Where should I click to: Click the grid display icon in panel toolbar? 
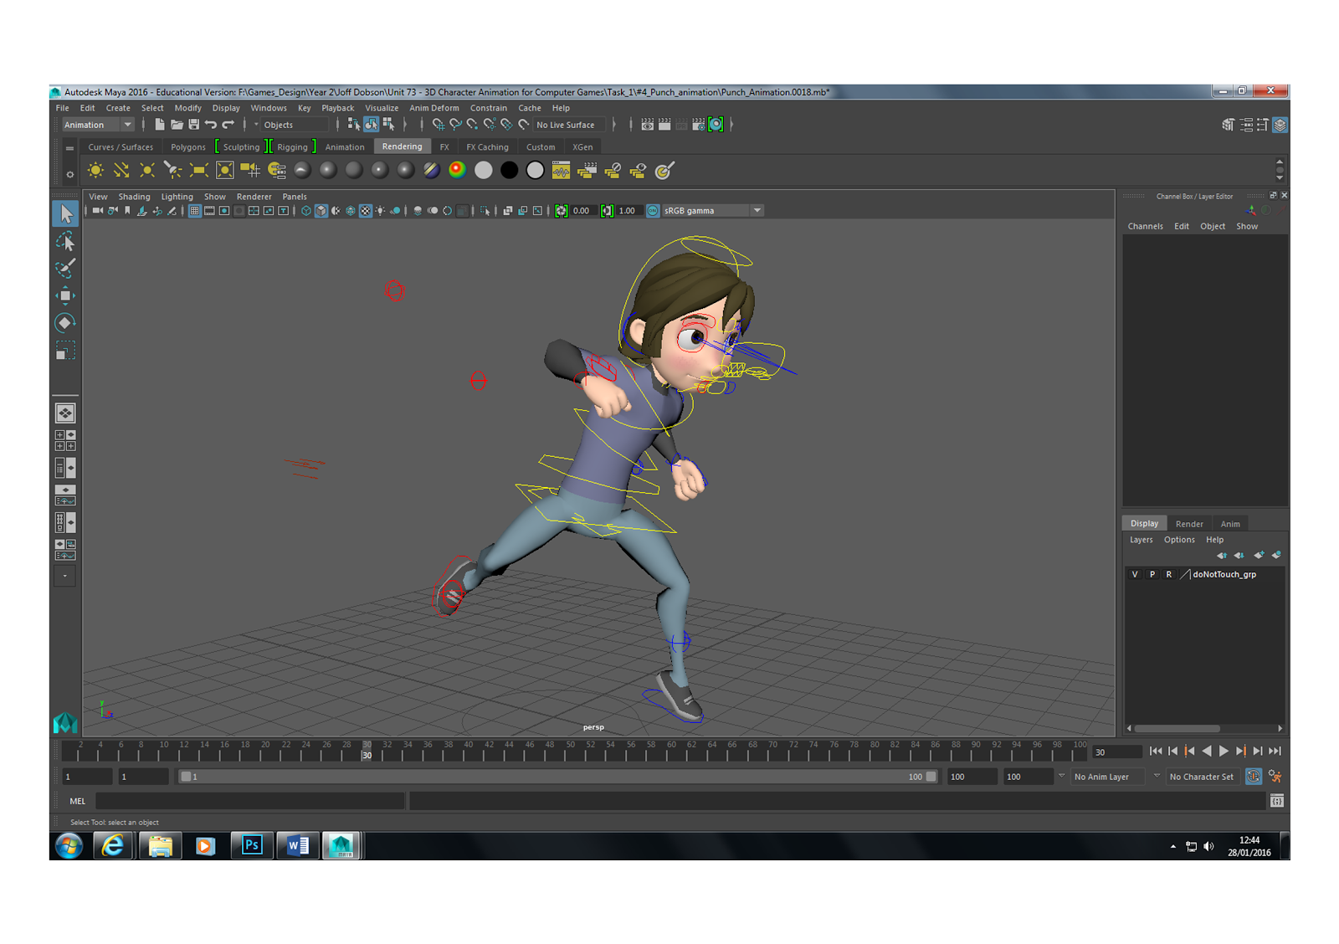[193, 210]
